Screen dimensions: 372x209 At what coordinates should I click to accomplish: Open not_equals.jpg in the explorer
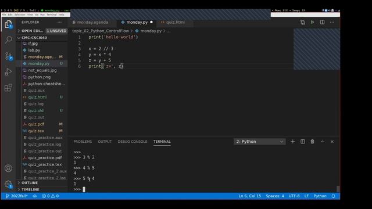coord(42,70)
